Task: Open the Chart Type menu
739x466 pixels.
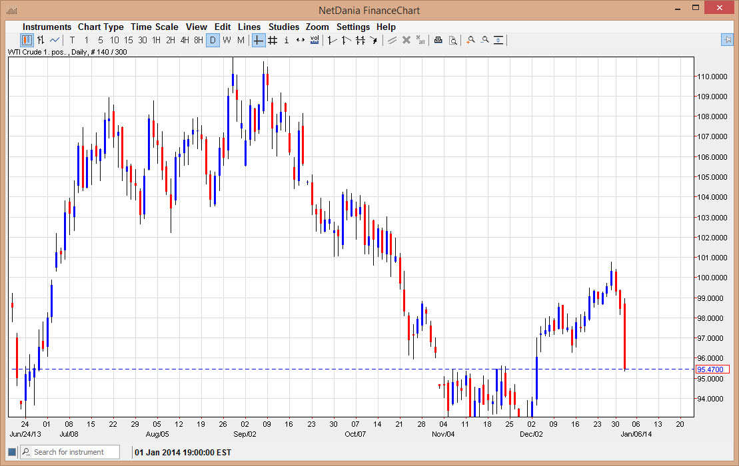Action: [x=101, y=27]
